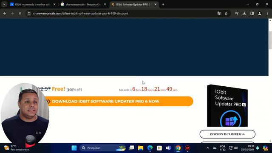Viewport: 272px width, 153px height.
Task: Open the media control icon
Action: coord(237,13)
